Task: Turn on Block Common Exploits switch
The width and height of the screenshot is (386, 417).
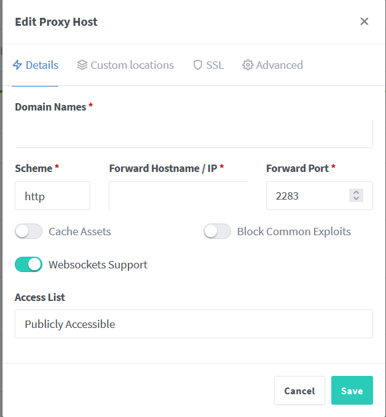Action: click(x=217, y=232)
